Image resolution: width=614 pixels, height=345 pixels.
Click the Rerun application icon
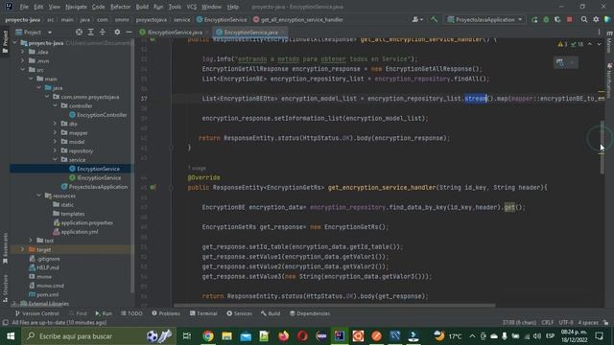pyautogui.click(x=534, y=19)
